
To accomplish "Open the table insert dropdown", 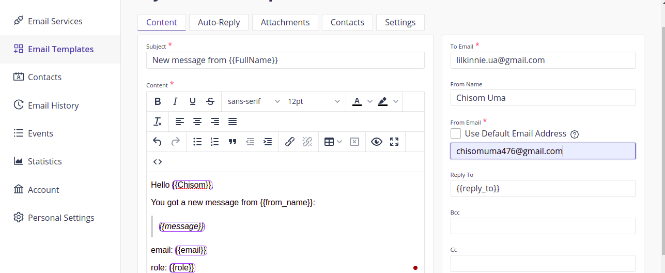I will point(333,142).
